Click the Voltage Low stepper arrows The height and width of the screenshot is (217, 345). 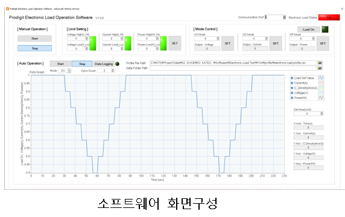click(86, 49)
